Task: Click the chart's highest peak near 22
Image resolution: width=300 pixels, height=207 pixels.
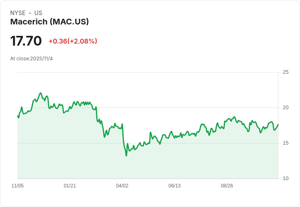Action: pyautogui.click(x=40, y=93)
